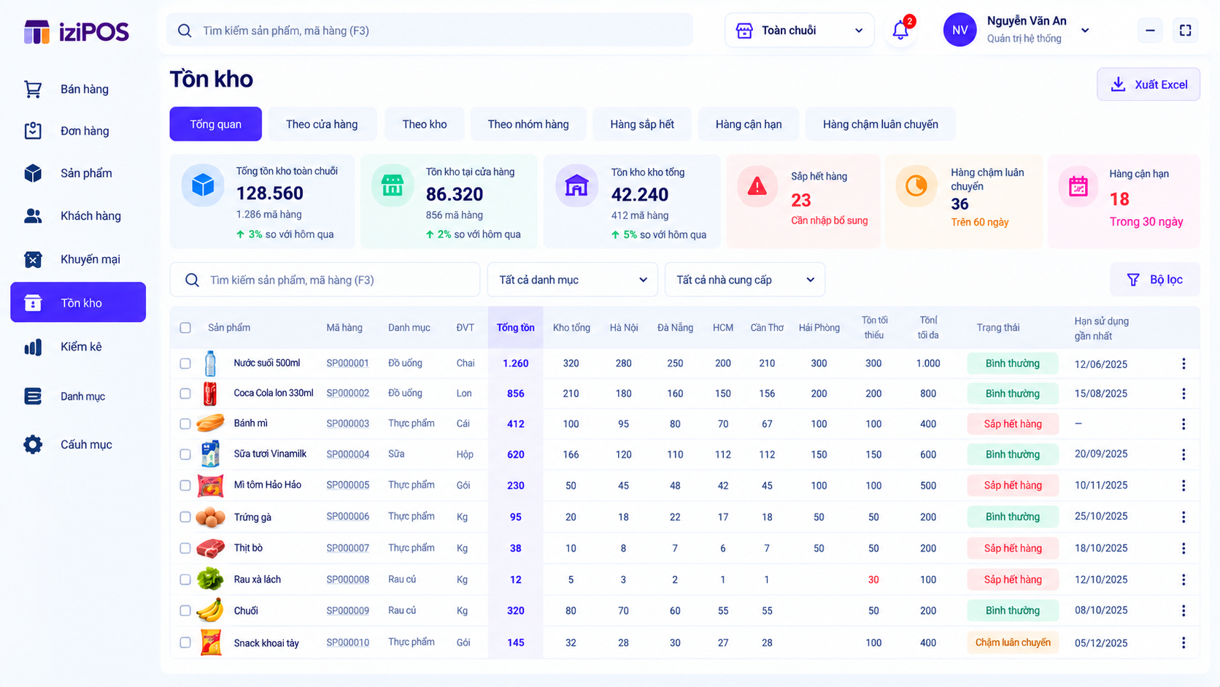Tick the select-all checkbox in table header
1220x687 pixels.
tap(185, 328)
